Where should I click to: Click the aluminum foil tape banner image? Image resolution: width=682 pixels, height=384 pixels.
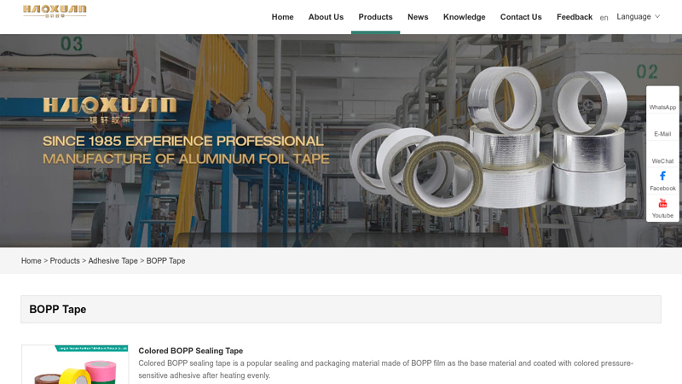click(x=341, y=141)
